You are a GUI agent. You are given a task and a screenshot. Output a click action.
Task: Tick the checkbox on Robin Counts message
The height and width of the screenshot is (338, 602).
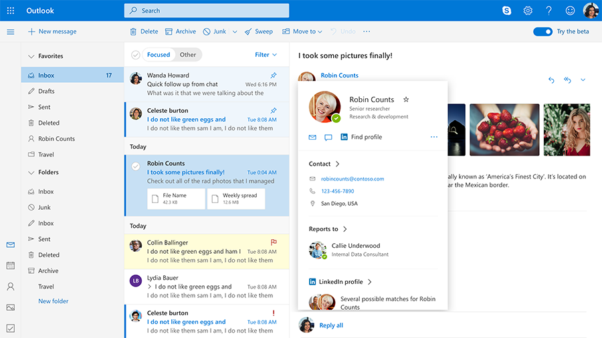136,166
